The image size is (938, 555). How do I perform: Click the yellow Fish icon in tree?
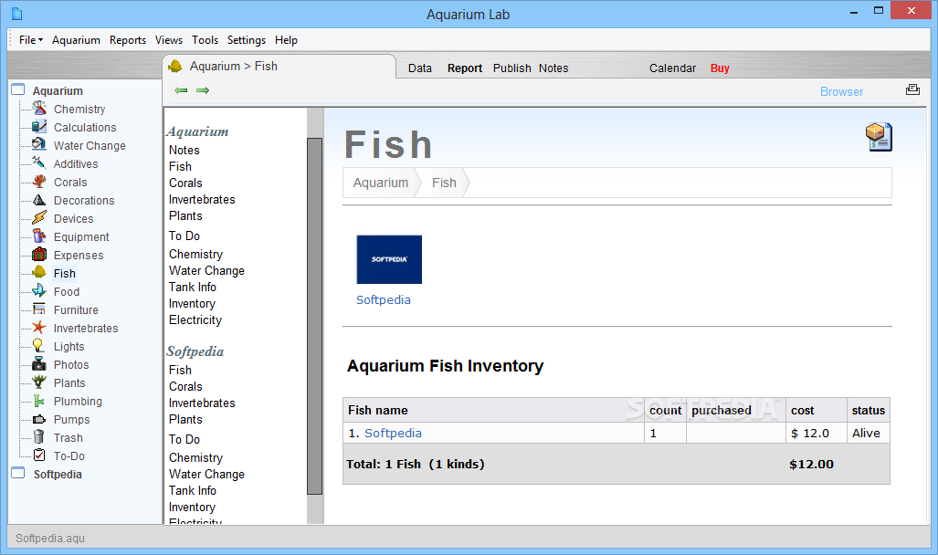39,273
